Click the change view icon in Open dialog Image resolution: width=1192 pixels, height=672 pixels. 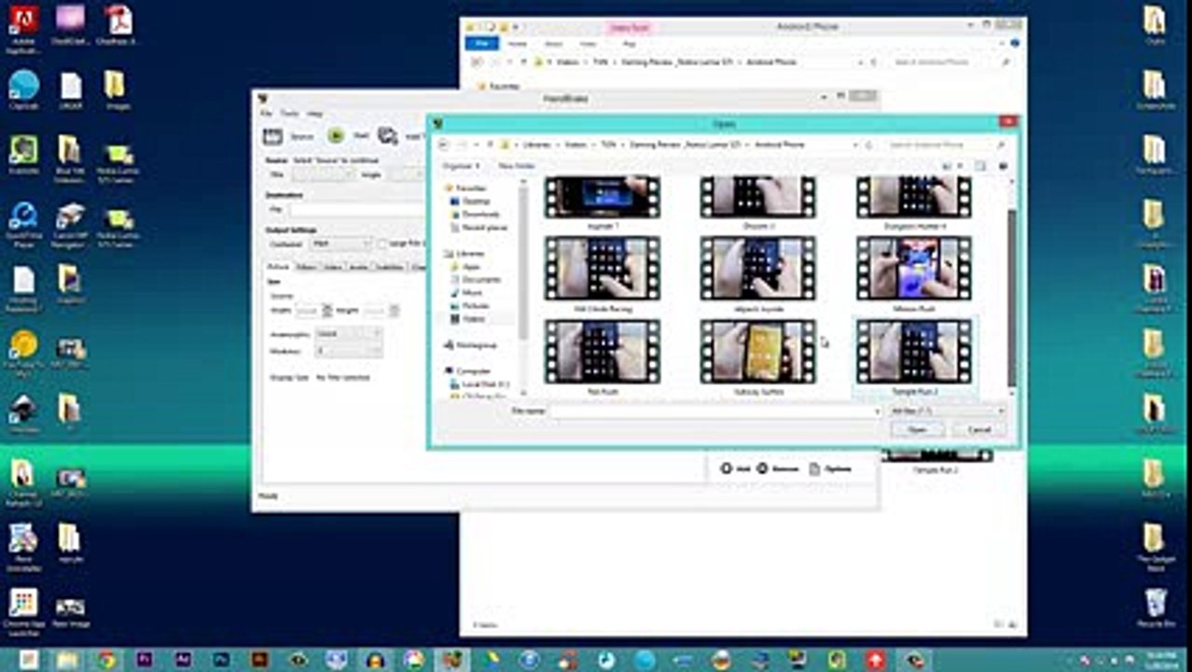[947, 166]
